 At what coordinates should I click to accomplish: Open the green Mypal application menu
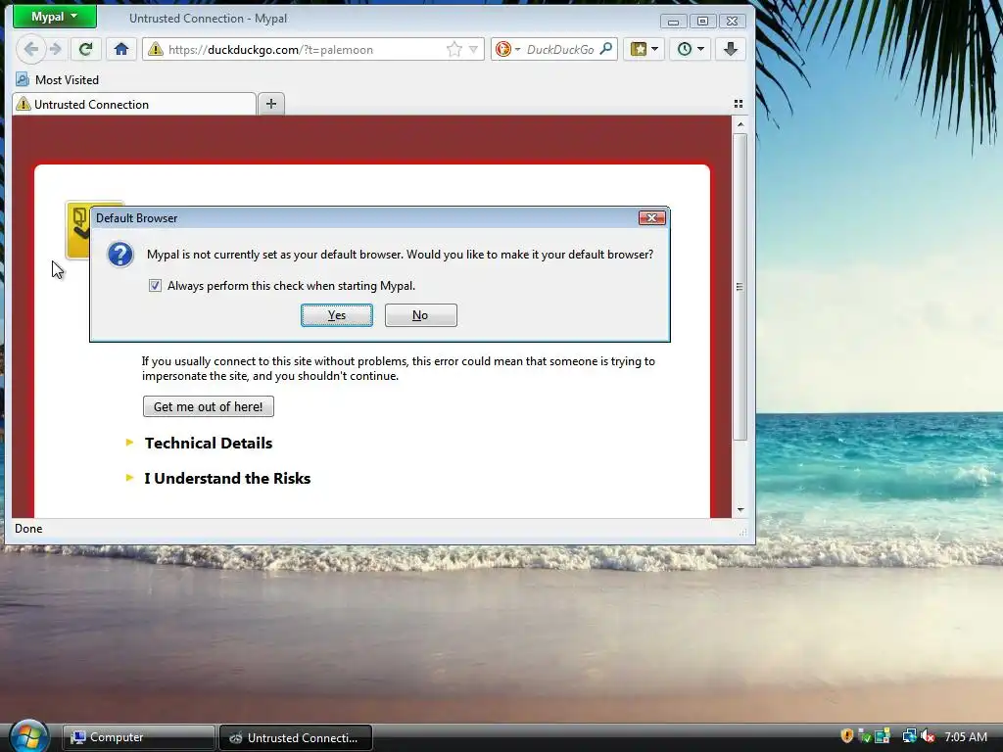[55, 17]
